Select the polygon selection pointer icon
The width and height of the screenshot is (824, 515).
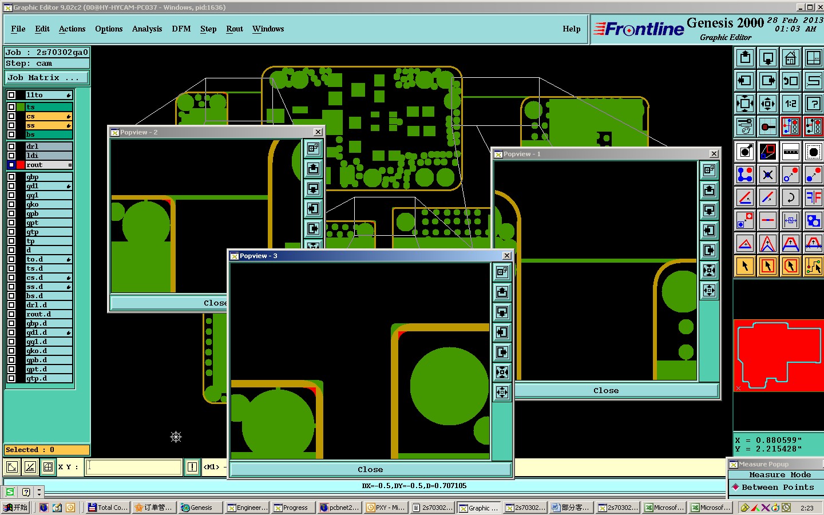click(791, 266)
